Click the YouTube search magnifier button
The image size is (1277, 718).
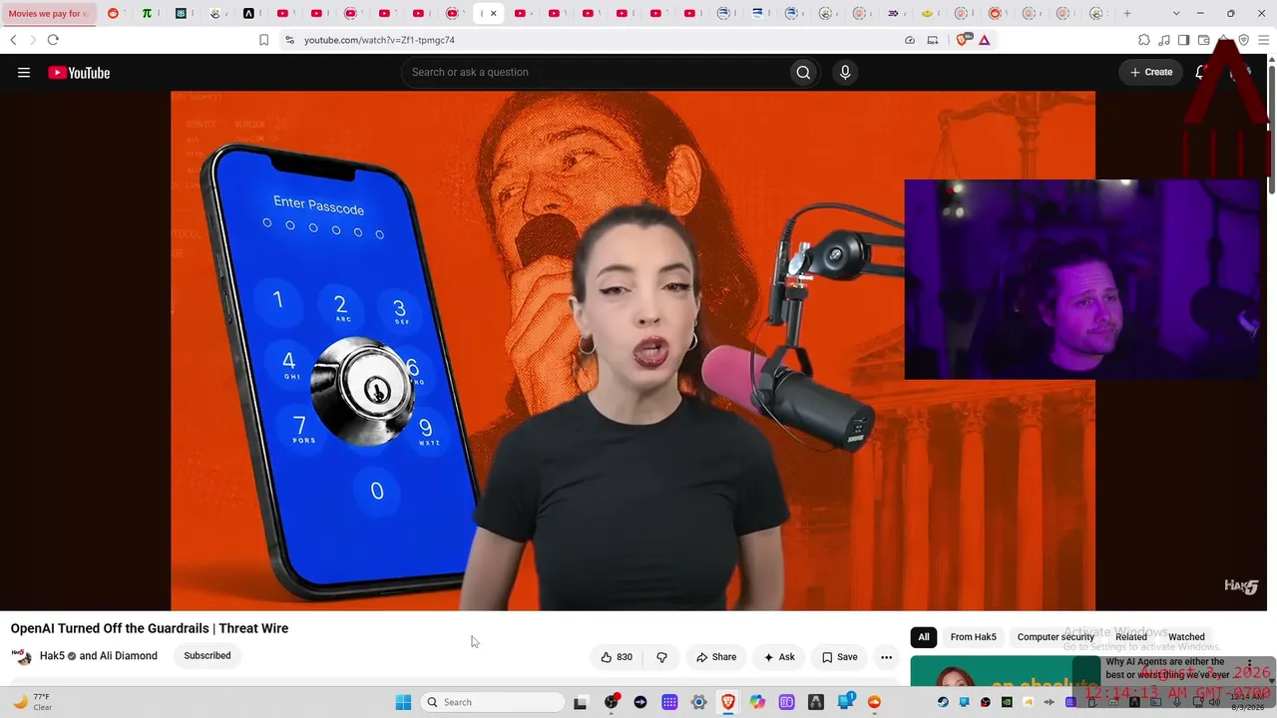(803, 72)
